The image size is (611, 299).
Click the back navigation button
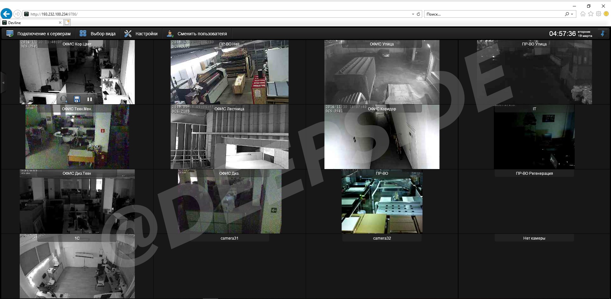[x=6, y=14]
